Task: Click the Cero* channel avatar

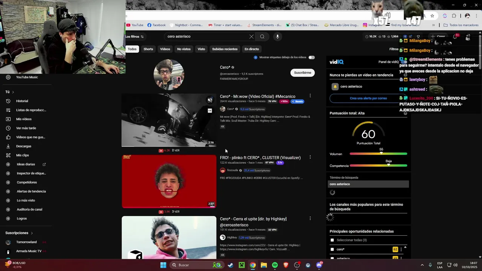Action: [x=169, y=74]
